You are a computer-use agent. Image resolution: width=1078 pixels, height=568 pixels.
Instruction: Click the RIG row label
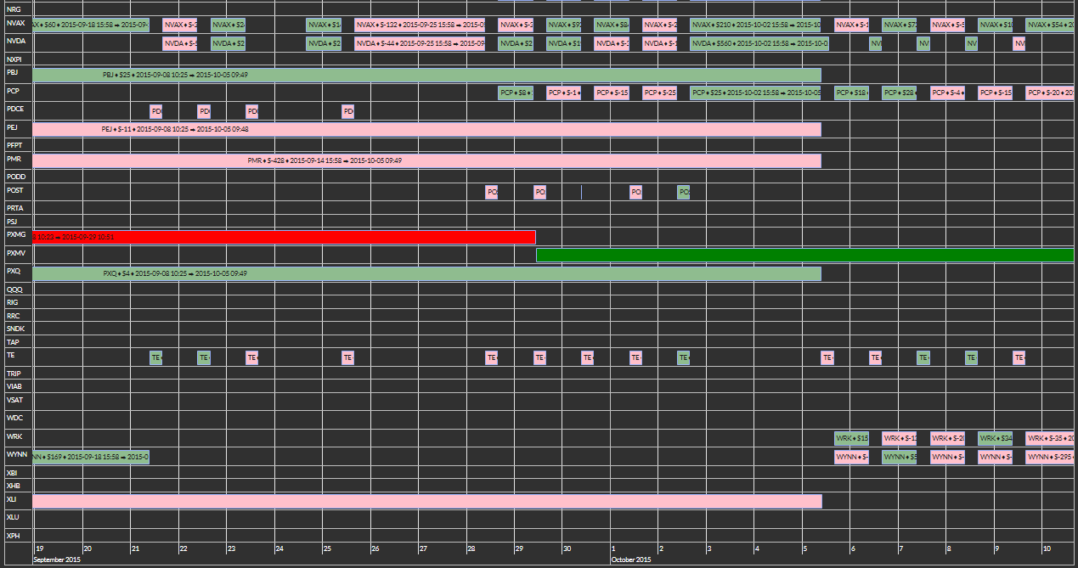[x=12, y=302]
